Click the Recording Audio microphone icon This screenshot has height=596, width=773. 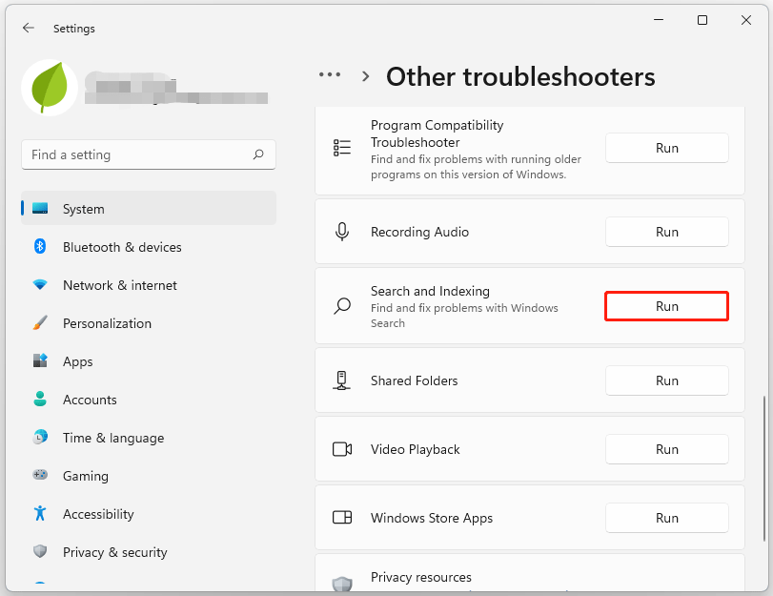342,232
